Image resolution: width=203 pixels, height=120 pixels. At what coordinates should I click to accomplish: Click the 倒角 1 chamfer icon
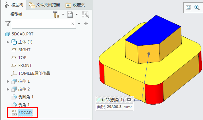tap(14, 105)
